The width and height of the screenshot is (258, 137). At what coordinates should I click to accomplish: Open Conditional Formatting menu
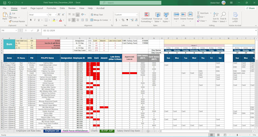[146, 17]
